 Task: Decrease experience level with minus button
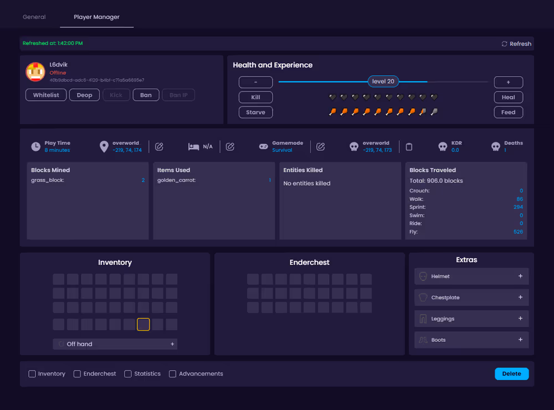256,82
